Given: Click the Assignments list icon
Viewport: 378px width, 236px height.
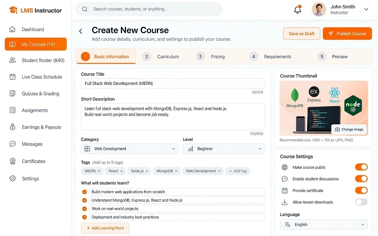Looking at the screenshot, I should pyautogui.click(x=12, y=110).
